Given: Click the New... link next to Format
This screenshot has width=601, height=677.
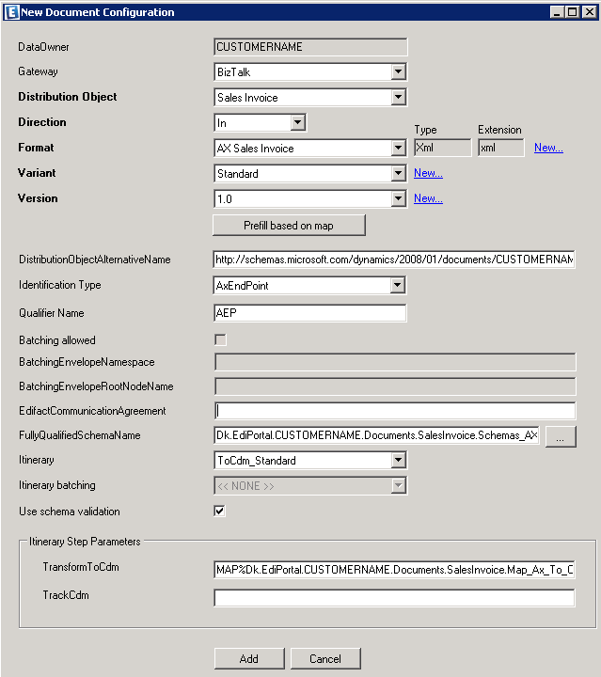Looking at the screenshot, I should (x=548, y=148).
